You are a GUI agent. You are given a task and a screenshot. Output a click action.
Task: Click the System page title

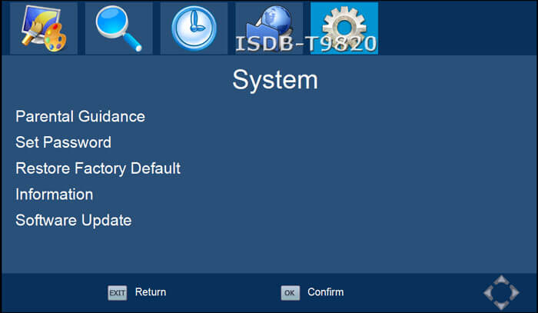point(274,80)
